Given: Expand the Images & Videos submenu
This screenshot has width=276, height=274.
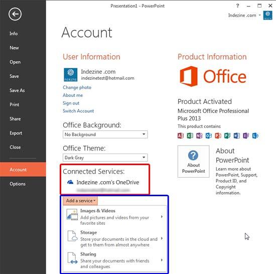Looking at the screenshot, I should 114,217.
